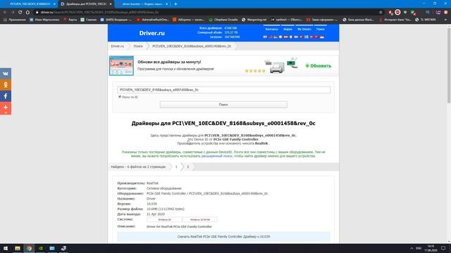Open Windows Start menu
Screen dimensions: 451x253
6,248
